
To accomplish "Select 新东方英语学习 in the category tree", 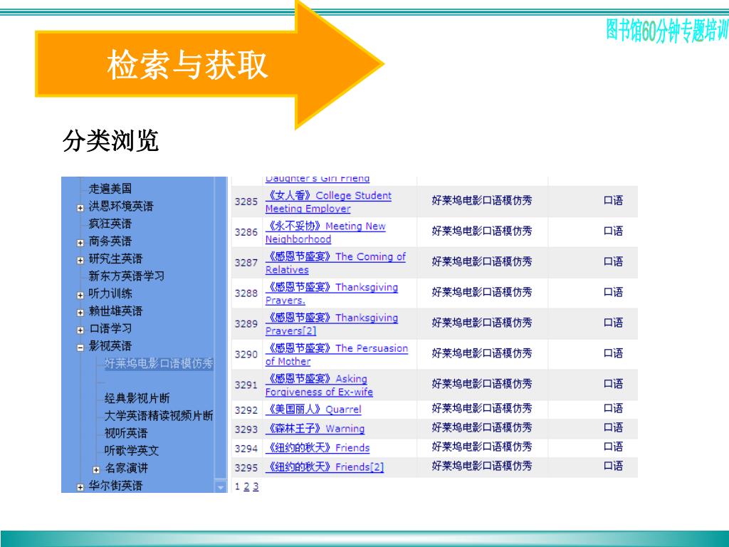I will [x=127, y=276].
